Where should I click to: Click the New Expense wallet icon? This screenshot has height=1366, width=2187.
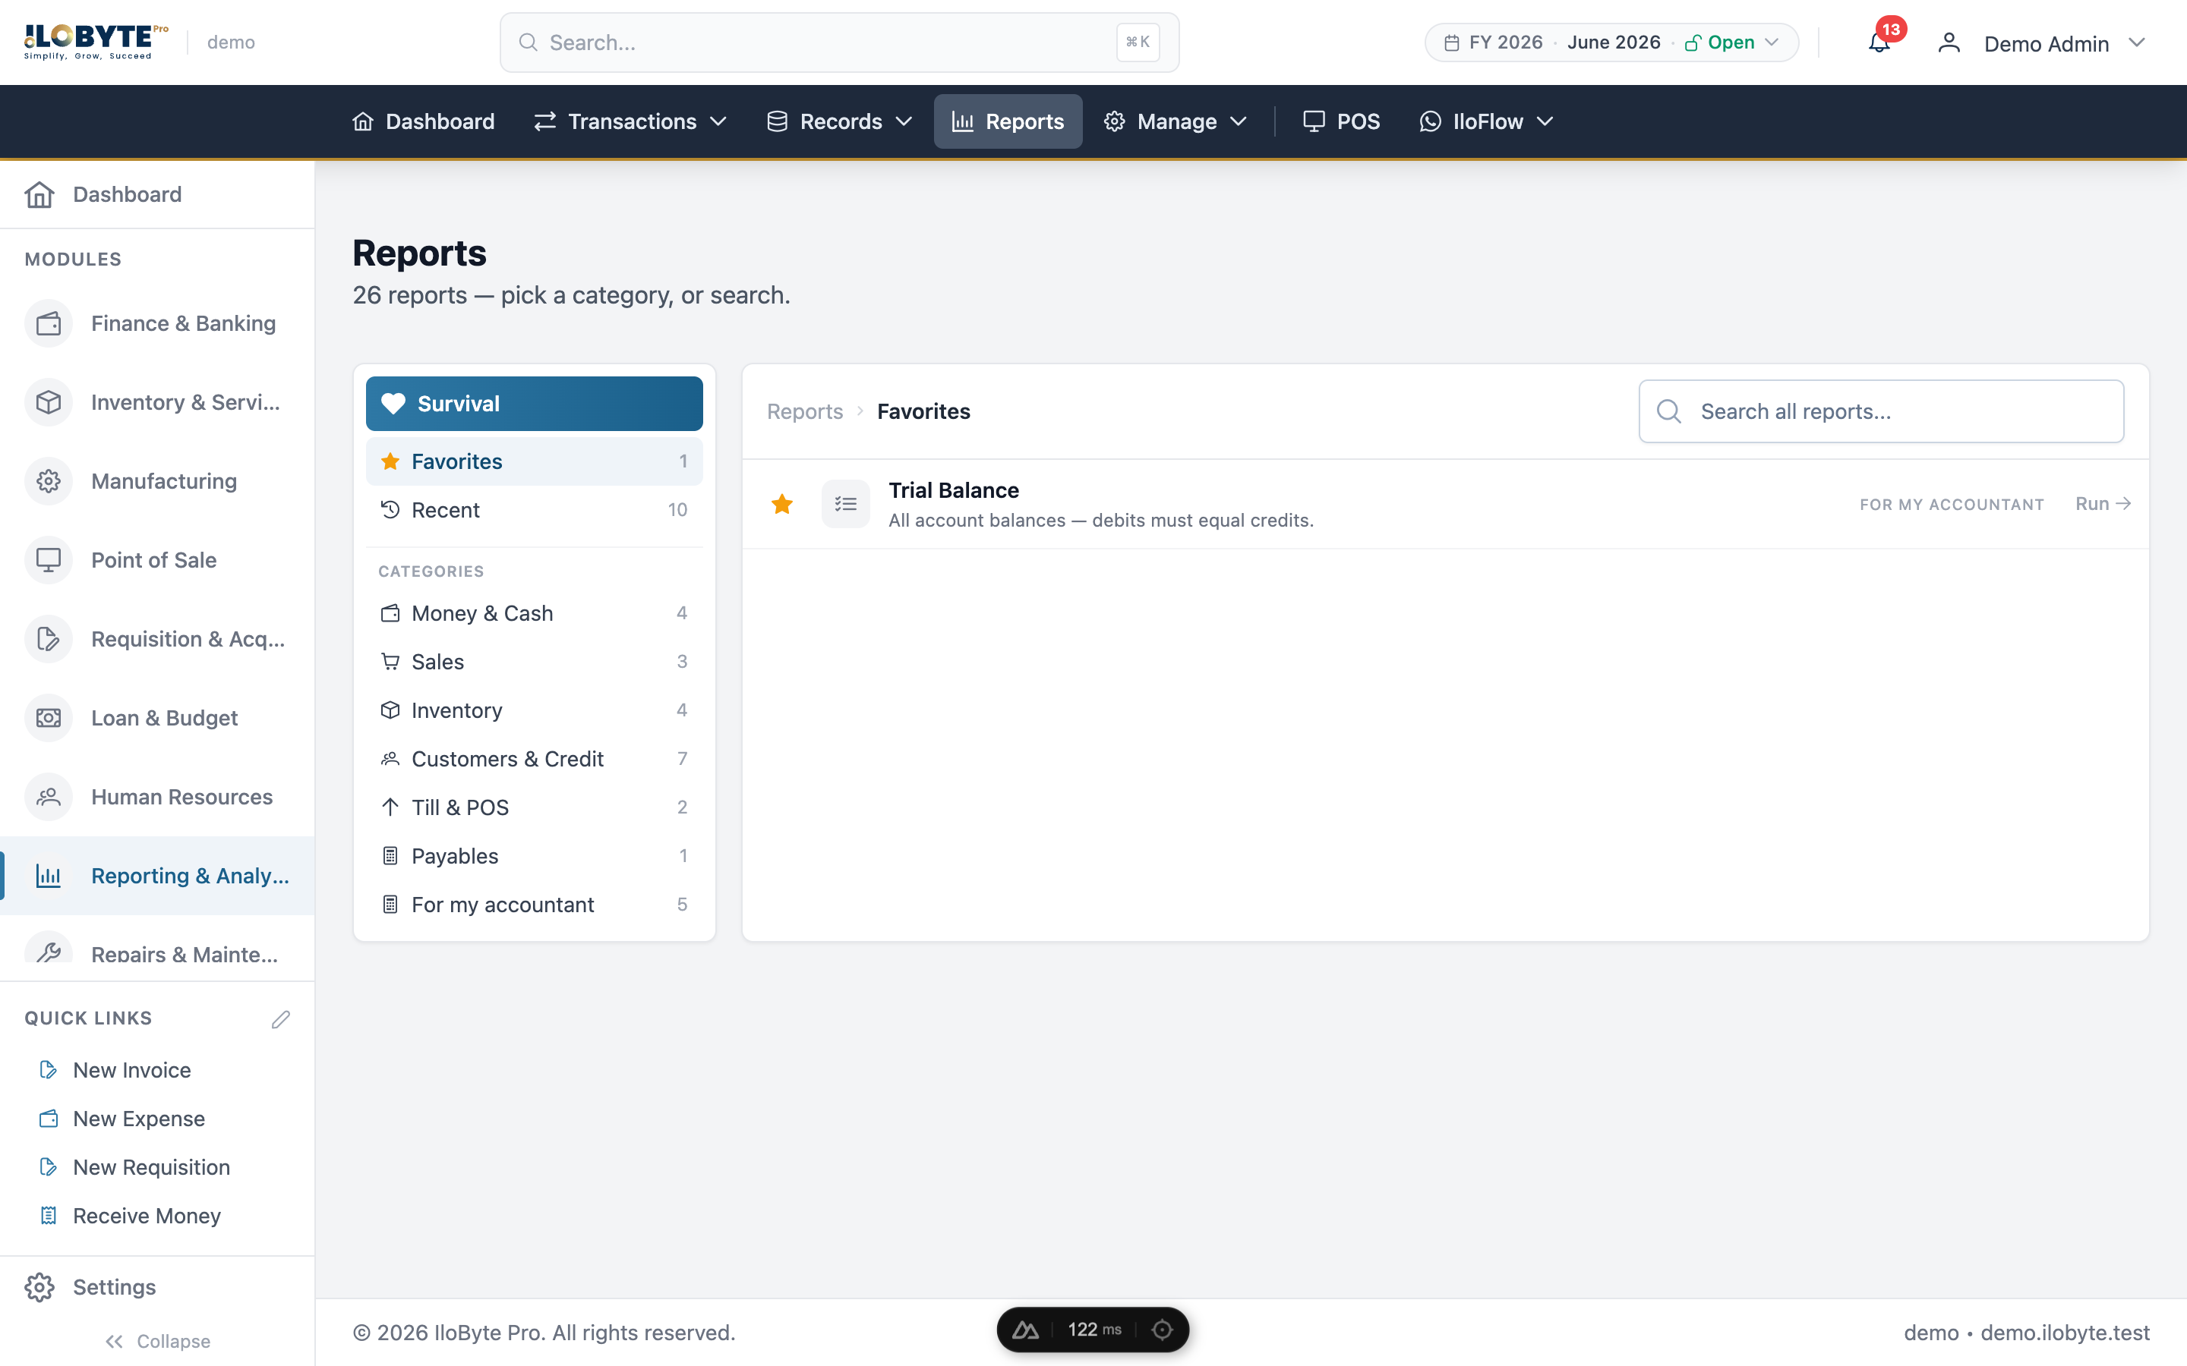pos(48,1119)
